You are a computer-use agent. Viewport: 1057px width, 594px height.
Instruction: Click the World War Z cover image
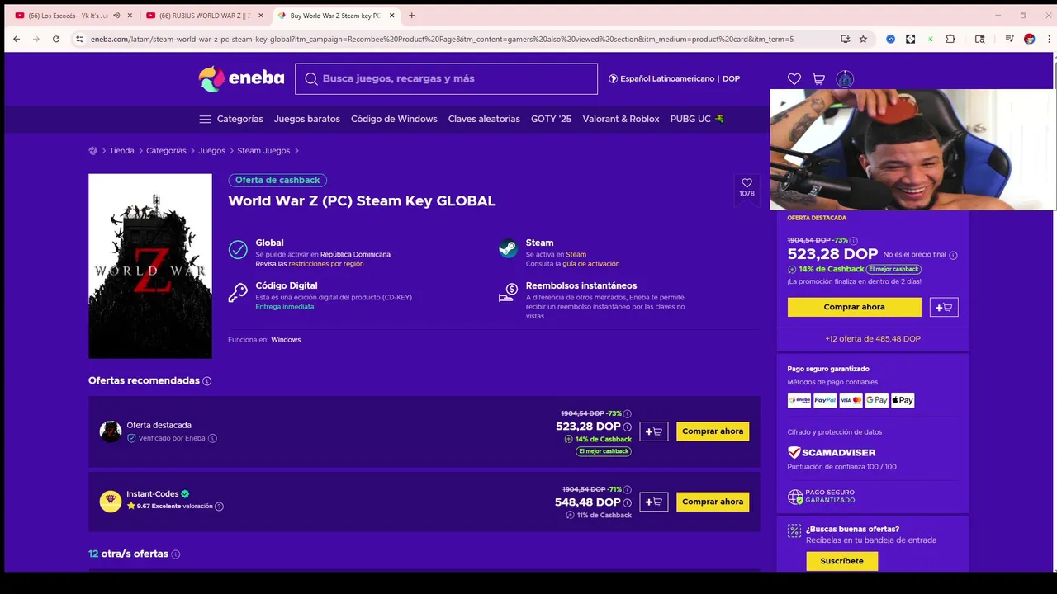click(x=150, y=266)
